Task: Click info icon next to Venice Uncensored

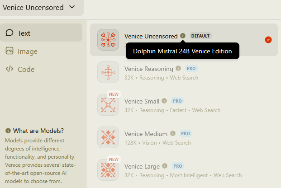Action: [x=183, y=36]
